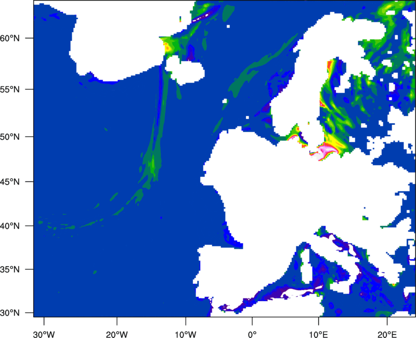Click the 40°N latitude label
Screen dimensions: 416x338
[10, 226]
